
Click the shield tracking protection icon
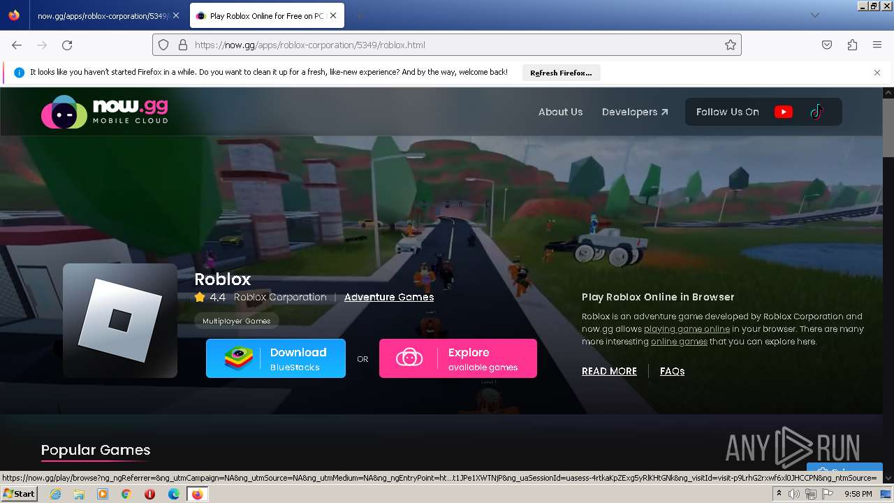tap(163, 45)
